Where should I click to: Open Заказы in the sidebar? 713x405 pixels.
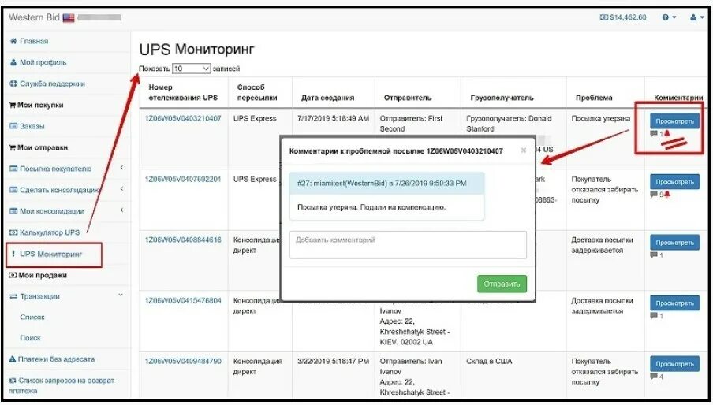32,126
